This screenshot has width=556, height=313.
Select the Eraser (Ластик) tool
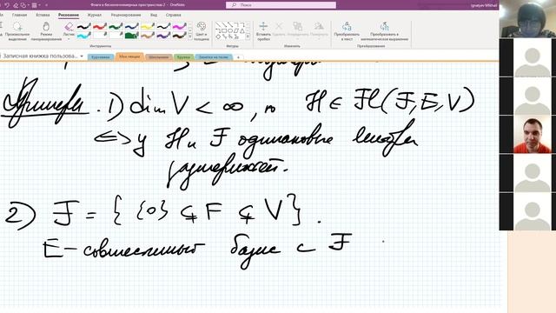coord(69,29)
